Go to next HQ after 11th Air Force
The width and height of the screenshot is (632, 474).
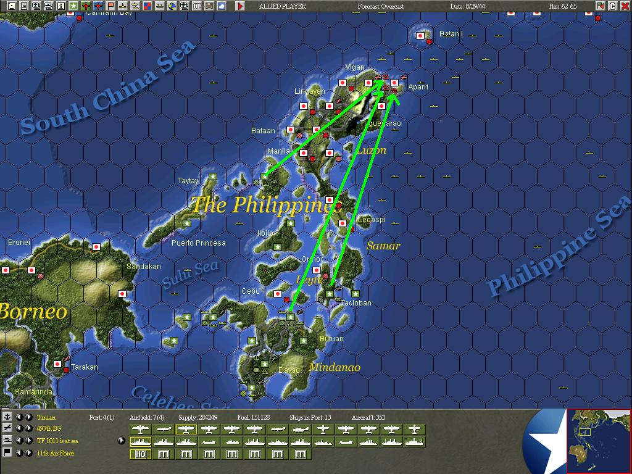click(x=29, y=452)
